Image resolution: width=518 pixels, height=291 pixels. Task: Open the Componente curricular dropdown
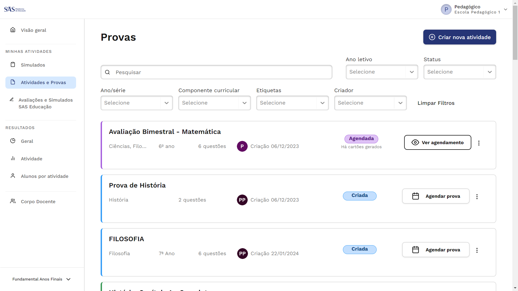(x=214, y=103)
